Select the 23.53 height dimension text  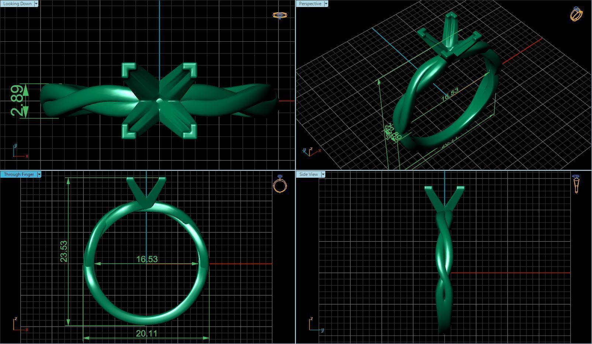64,251
